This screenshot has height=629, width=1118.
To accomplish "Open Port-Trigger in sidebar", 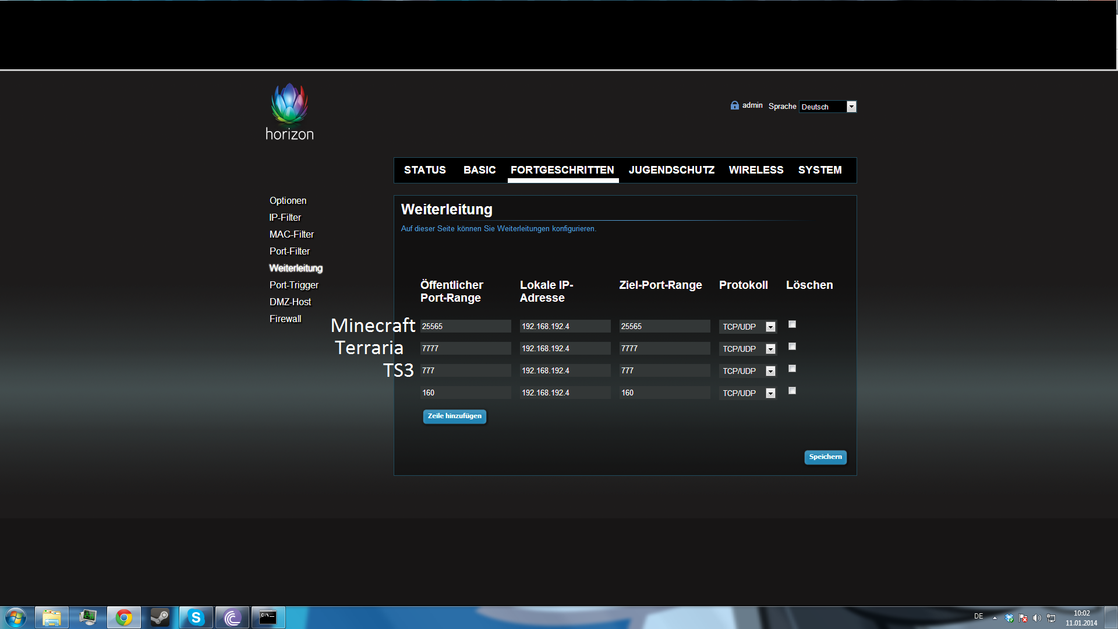I will click(x=293, y=285).
